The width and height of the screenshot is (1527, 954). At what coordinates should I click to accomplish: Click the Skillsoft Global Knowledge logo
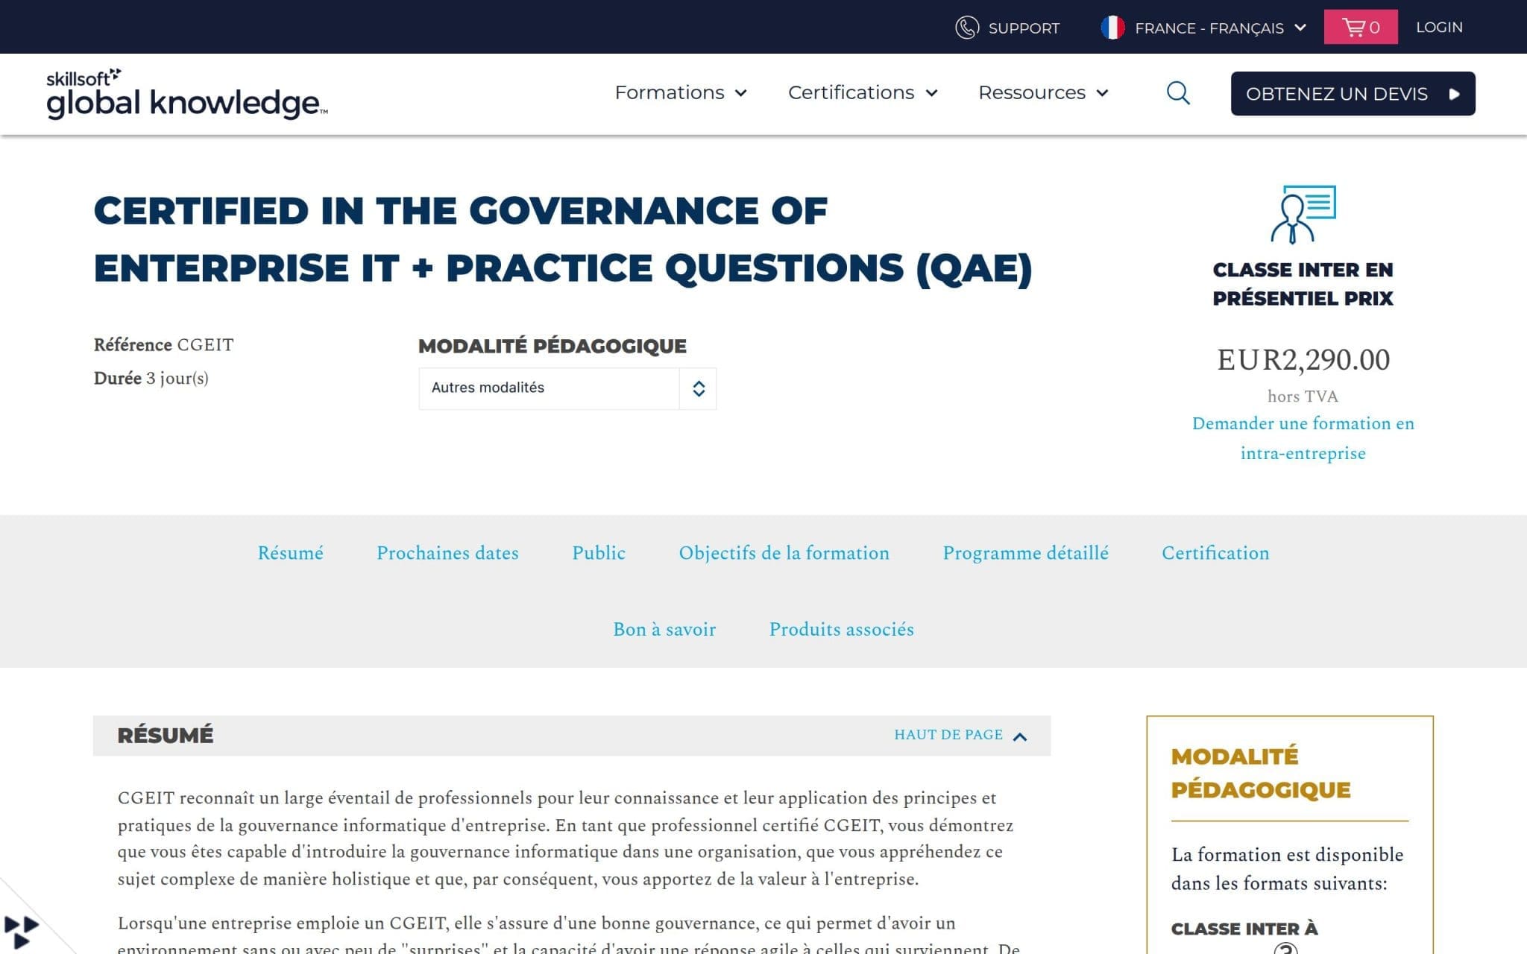click(186, 93)
